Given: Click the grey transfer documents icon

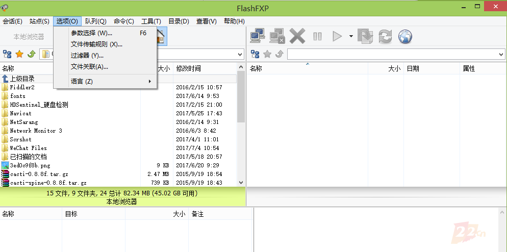Looking at the screenshot, I should 365,36.
